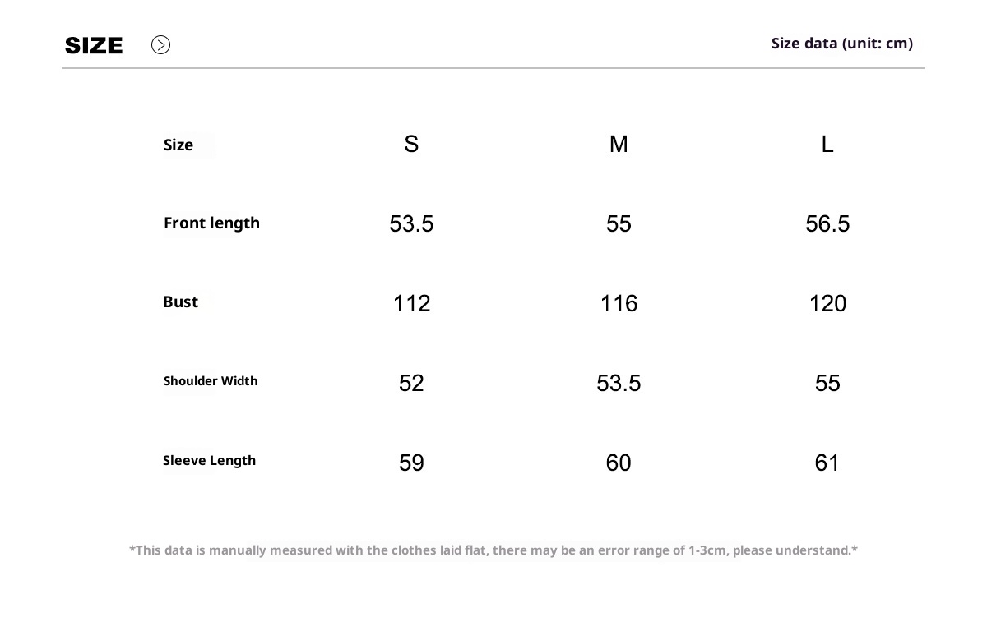Click the measurement error disclaimer footnote
The width and height of the screenshot is (987, 617).
[493, 550]
